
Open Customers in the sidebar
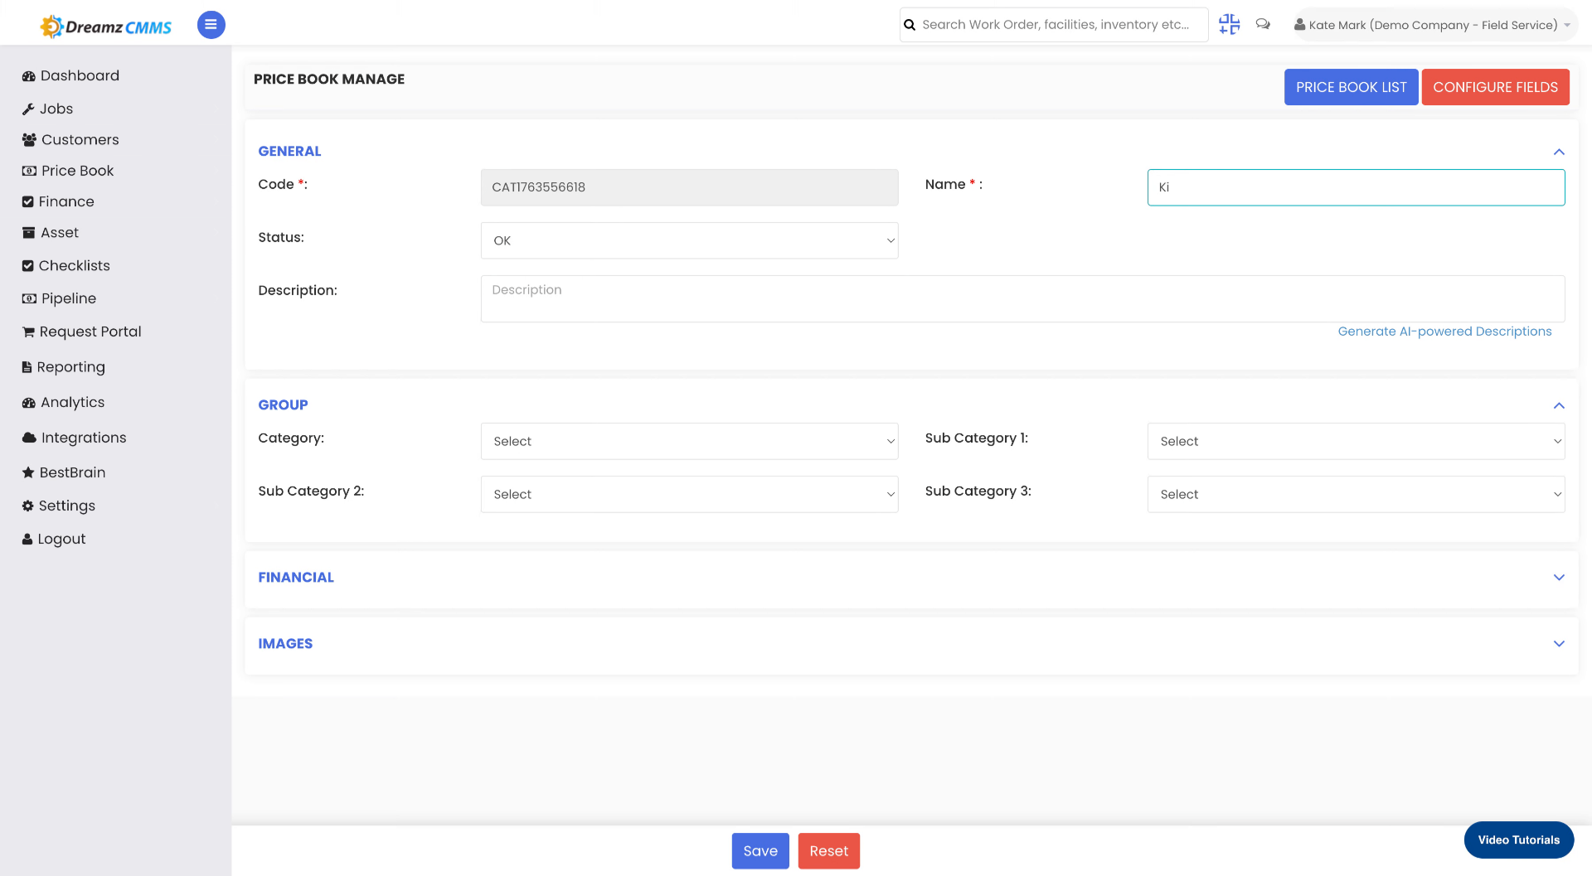(x=71, y=140)
